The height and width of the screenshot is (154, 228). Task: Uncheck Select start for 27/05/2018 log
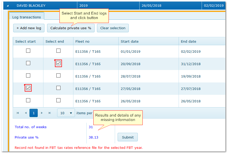28,88
